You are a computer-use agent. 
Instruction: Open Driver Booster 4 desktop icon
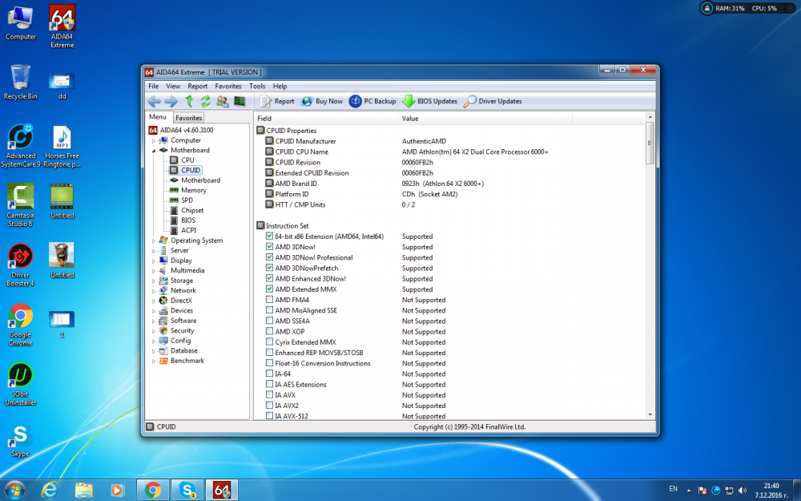pyautogui.click(x=21, y=265)
